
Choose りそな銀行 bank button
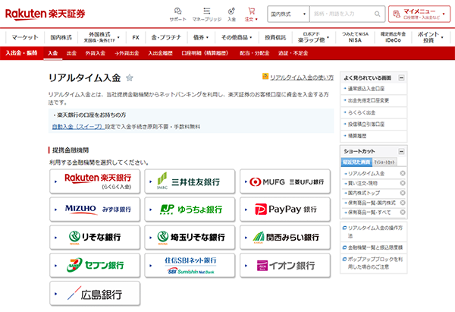click(95, 238)
